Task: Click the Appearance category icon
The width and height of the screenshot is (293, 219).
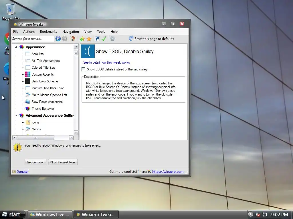Action: pos(22,47)
